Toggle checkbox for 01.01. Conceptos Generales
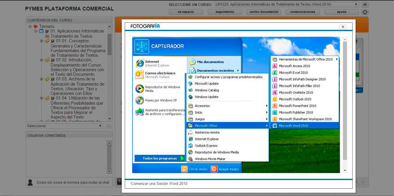 tap(53, 41)
